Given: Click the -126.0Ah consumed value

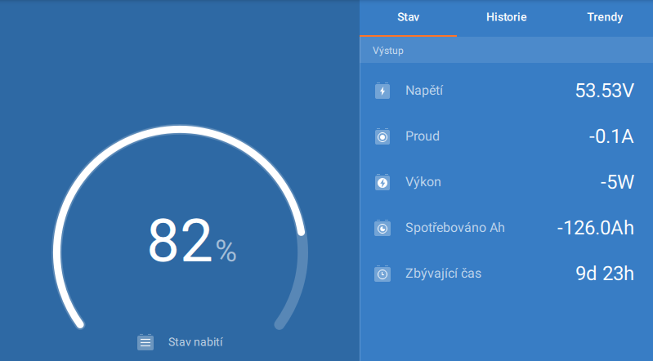Looking at the screenshot, I should click(x=595, y=228).
